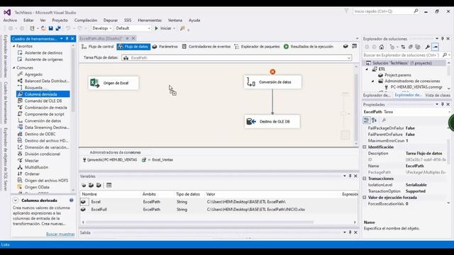Select Búsqueda transformation in toolbox

point(33,88)
